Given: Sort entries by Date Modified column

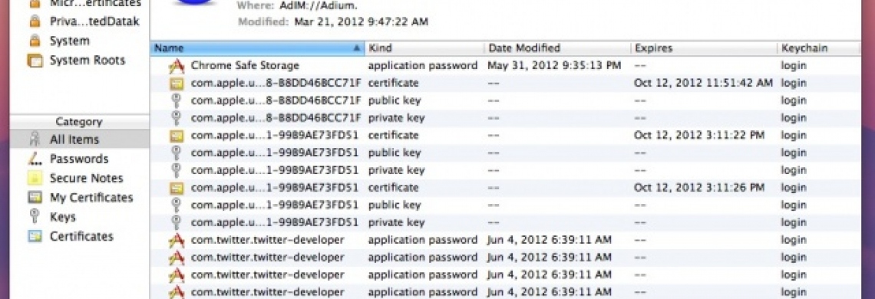Looking at the screenshot, I should pyautogui.click(x=558, y=48).
